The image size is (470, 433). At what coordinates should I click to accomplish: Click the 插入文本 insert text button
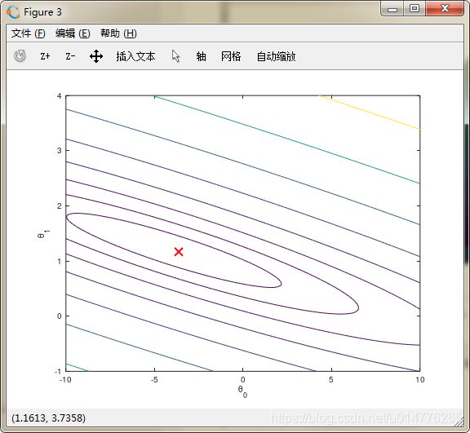pos(135,56)
